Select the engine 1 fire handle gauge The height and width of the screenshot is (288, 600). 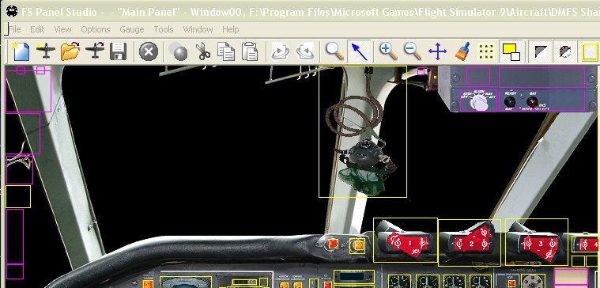[x=406, y=240]
